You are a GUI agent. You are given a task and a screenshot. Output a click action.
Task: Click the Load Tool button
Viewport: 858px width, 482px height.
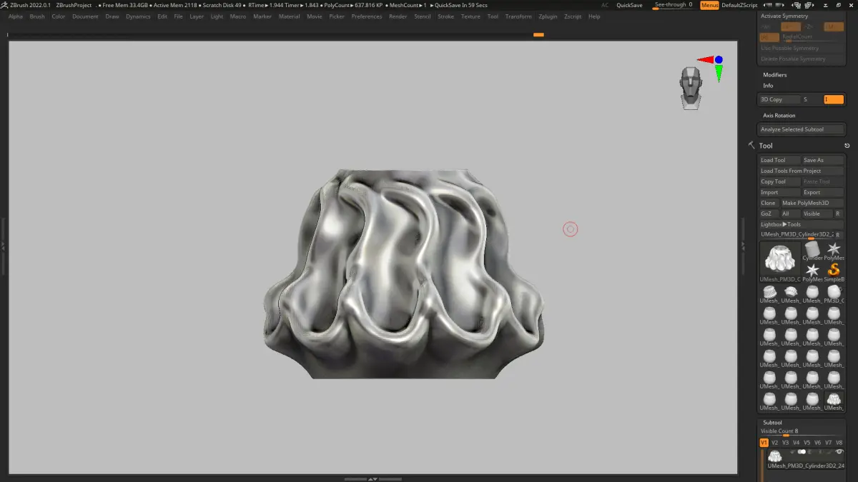click(779, 160)
